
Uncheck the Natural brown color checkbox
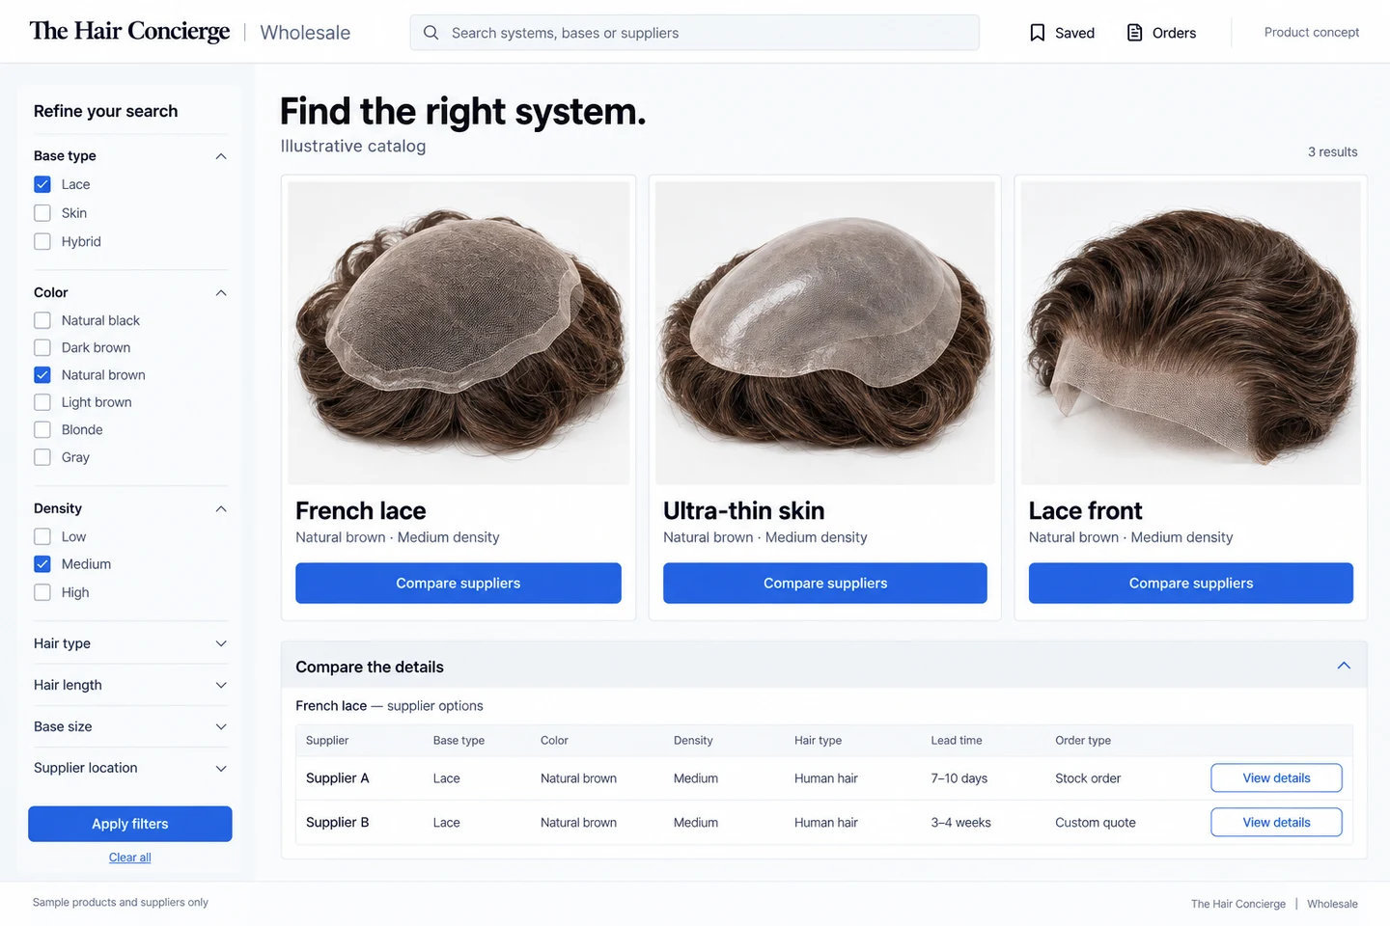[42, 375]
